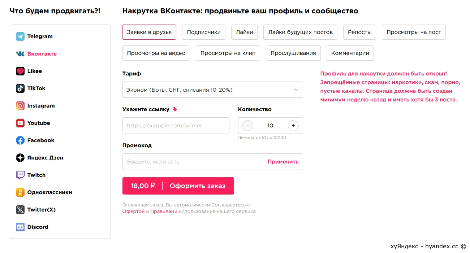Choose the Прослушивания tab
470x253 pixels.
point(293,53)
